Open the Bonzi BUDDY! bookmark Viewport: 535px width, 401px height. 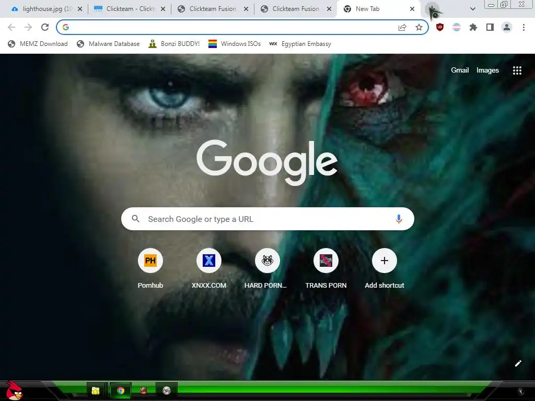click(x=174, y=44)
